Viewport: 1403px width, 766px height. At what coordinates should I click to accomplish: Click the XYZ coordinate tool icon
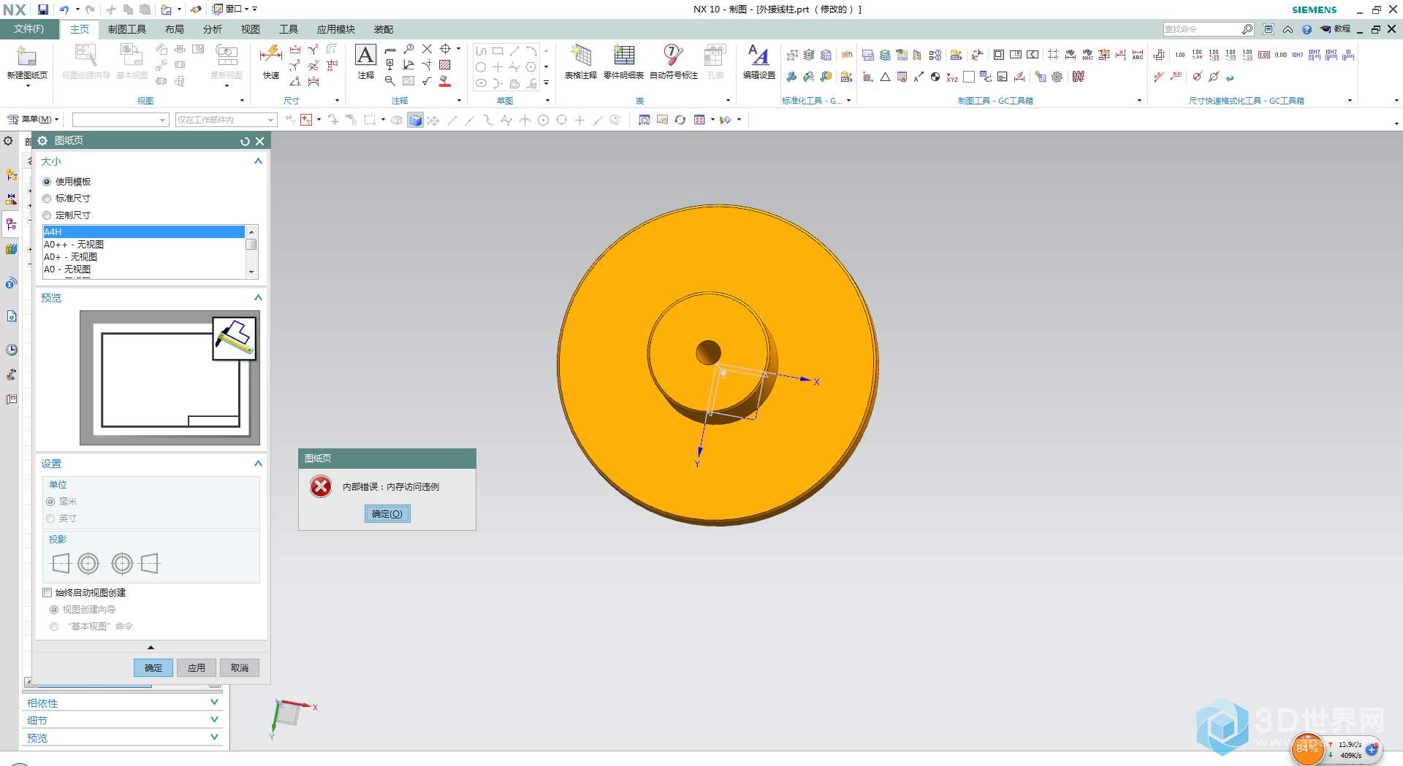[952, 77]
